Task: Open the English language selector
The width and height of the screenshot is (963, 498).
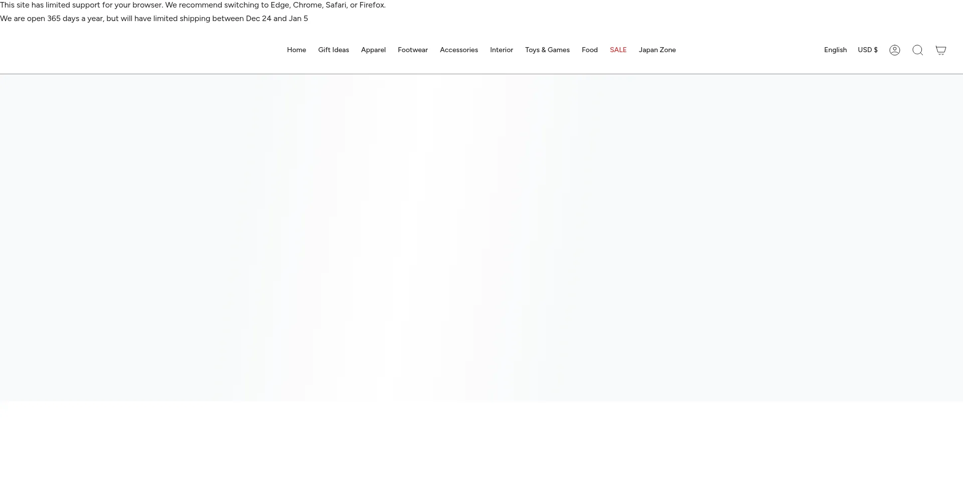Action: [x=835, y=50]
